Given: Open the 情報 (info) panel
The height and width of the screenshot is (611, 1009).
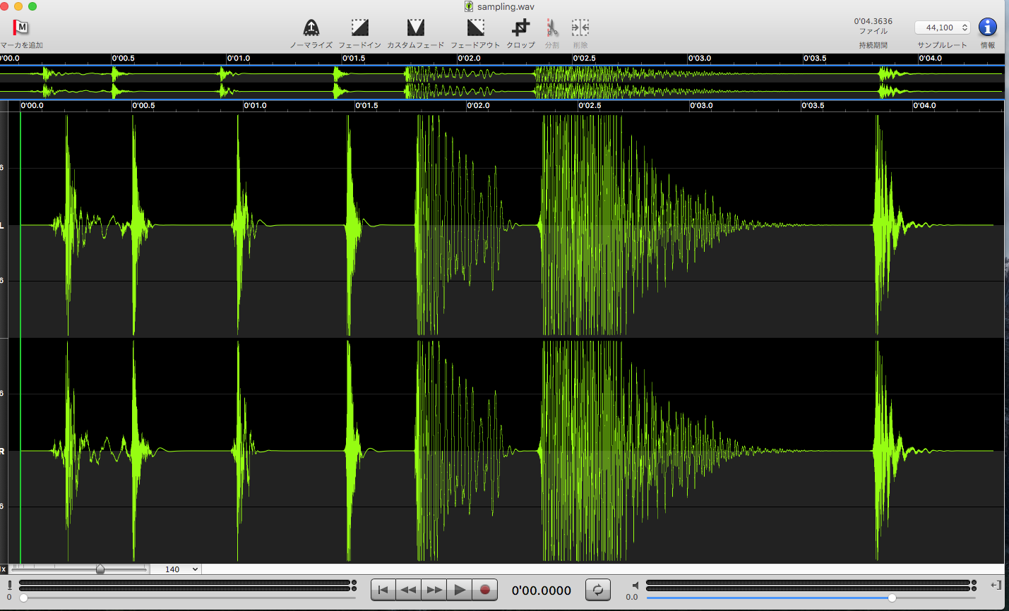Looking at the screenshot, I should click(x=988, y=28).
